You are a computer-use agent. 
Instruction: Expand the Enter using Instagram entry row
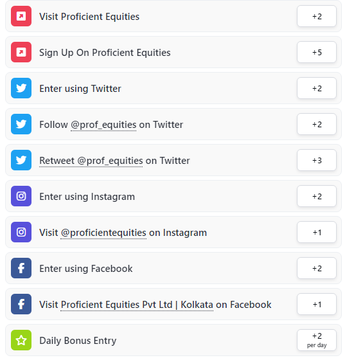pyautogui.click(x=173, y=196)
